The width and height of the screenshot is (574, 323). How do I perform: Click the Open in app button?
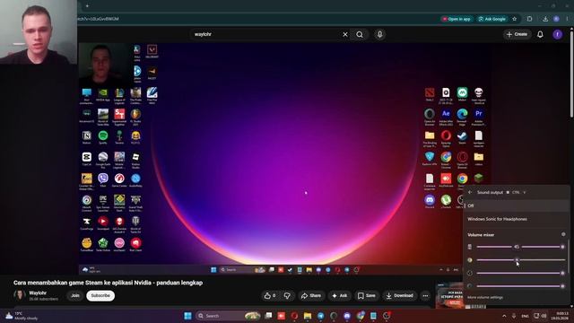click(457, 19)
